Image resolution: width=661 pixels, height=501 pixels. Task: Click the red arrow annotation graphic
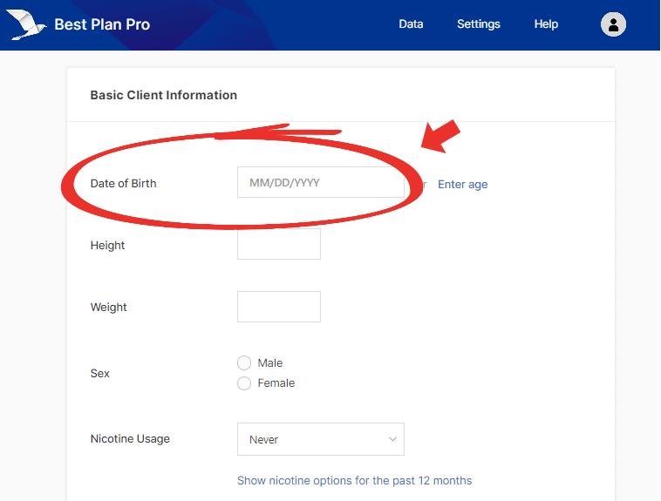[441, 137]
